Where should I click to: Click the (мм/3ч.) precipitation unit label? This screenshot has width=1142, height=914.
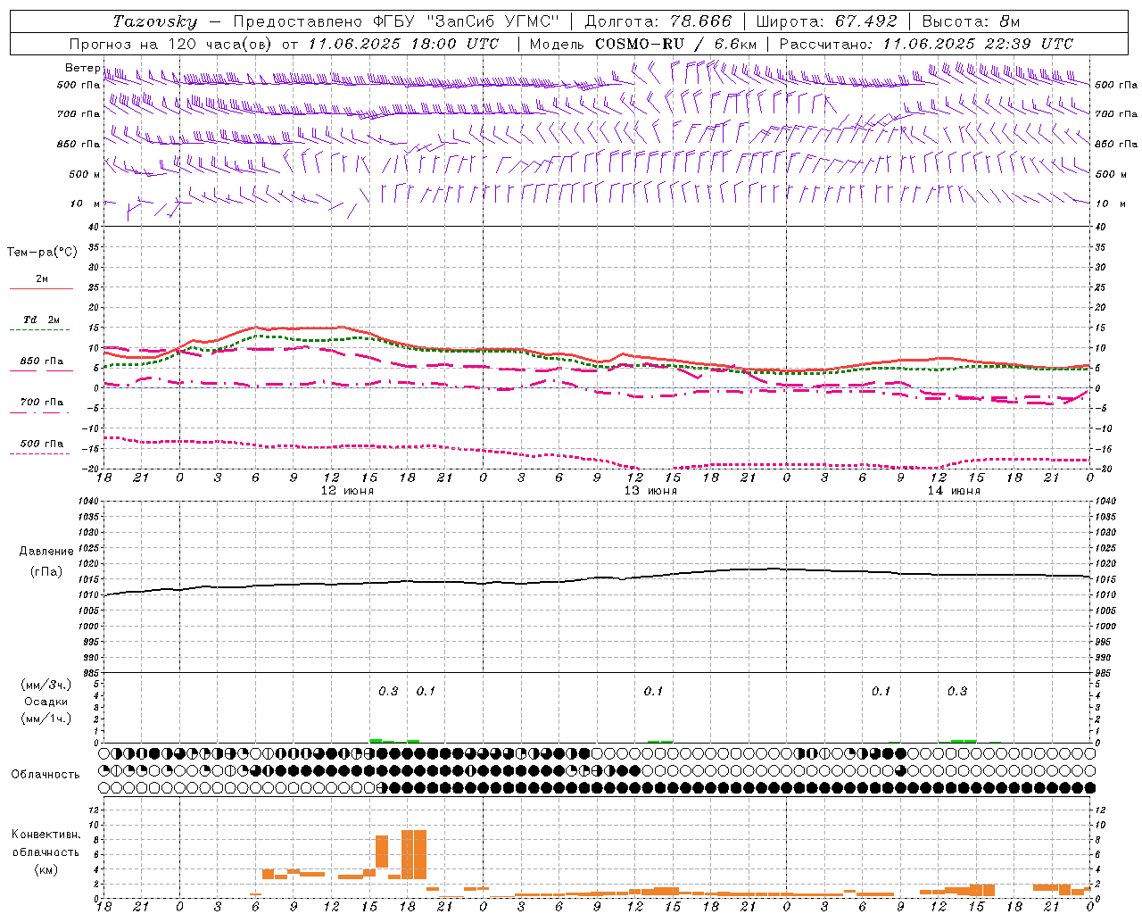click(x=46, y=685)
